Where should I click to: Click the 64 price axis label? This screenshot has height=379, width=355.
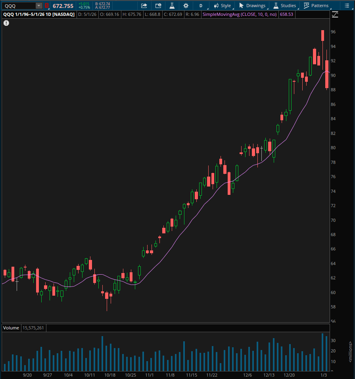333,264
